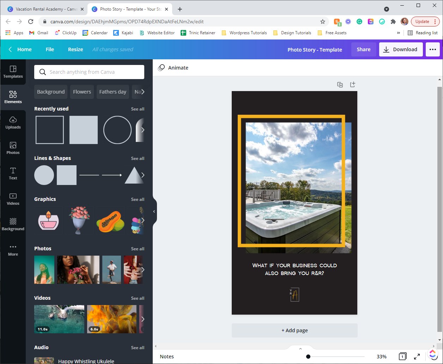See all Lines & Shapes
Image resolution: width=443 pixels, height=364 pixels.
(138, 159)
